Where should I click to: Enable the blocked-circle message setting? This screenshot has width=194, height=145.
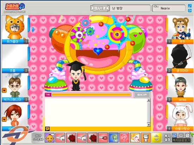pyautogui.click(x=187, y=135)
